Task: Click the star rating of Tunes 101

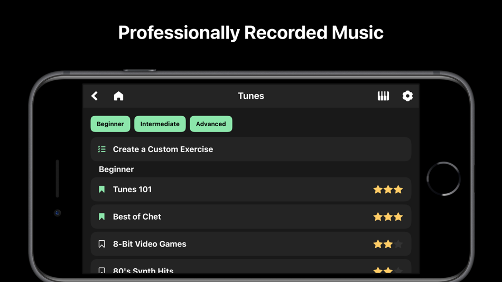Action: [388, 190]
